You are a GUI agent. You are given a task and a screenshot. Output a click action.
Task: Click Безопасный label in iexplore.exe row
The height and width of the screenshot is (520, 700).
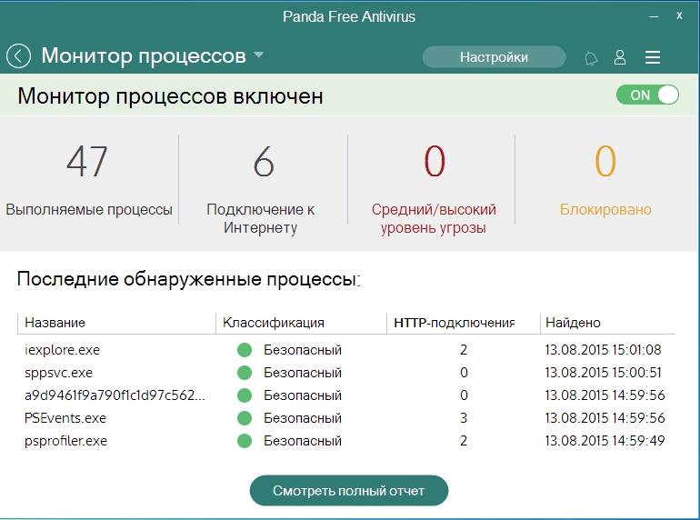(303, 350)
